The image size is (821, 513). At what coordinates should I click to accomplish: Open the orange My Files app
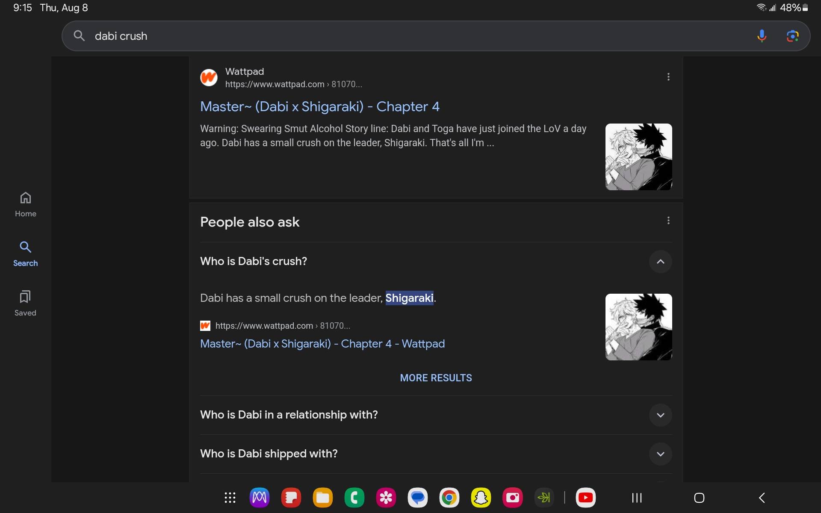click(323, 498)
